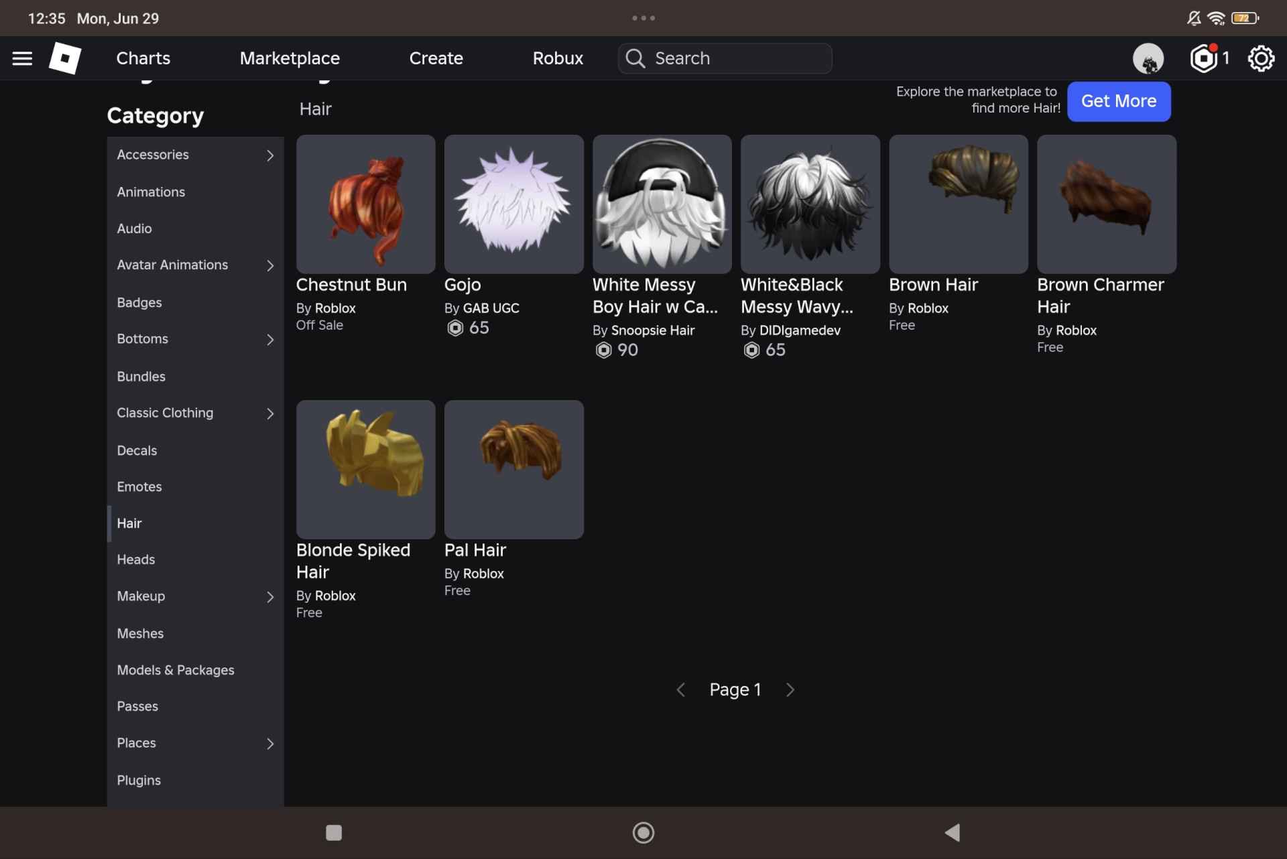The image size is (1287, 859).
Task: Visit creator DIDIgamedev
Action: 800,330
